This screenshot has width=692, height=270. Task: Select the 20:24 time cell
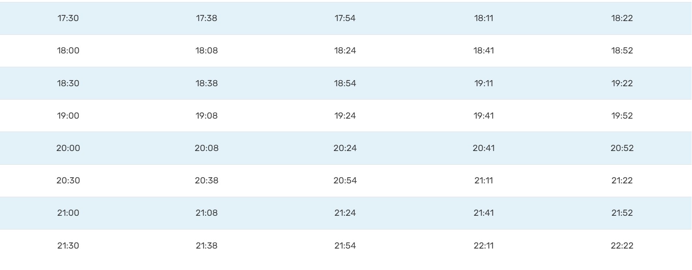tap(345, 148)
